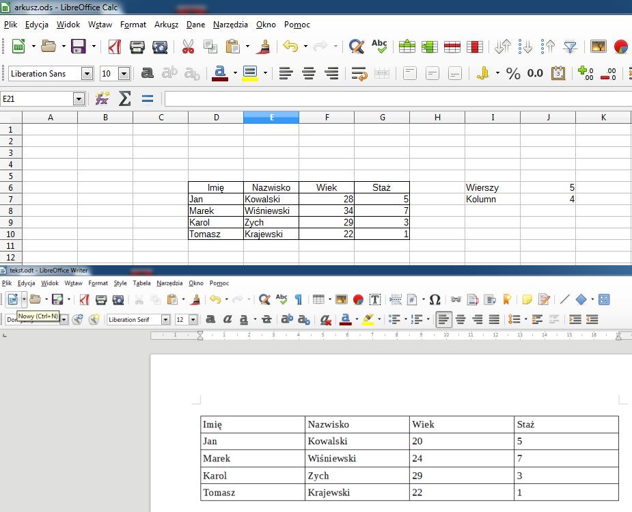The height and width of the screenshot is (512, 632).
Task: Click the Sum (Sigma) icon in Calc formula bar
Action: point(124,99)
